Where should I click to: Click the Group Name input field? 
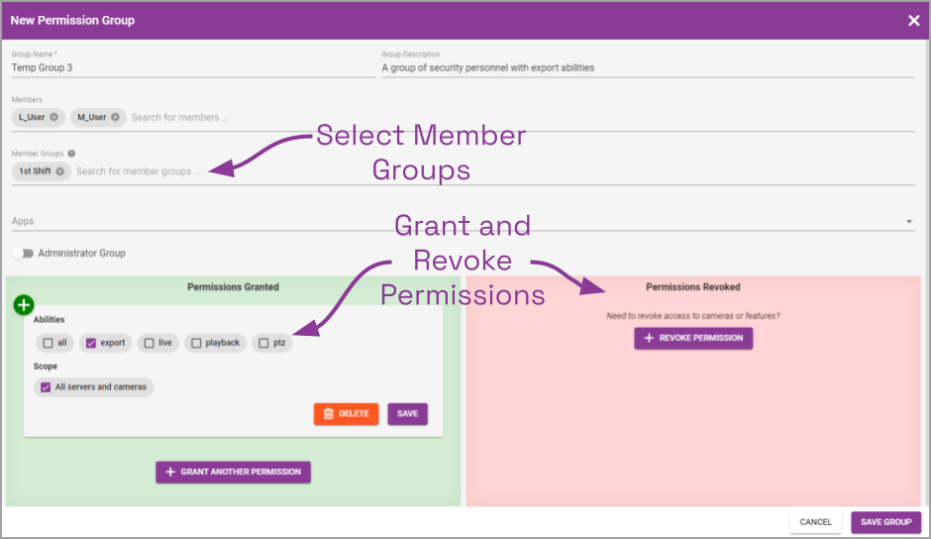193,68
